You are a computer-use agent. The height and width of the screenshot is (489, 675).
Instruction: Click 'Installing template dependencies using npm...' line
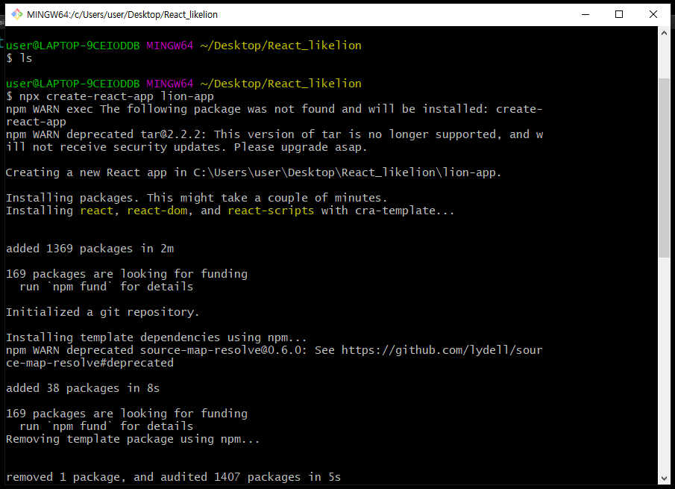pyautogui.click(x=157, y=337)
